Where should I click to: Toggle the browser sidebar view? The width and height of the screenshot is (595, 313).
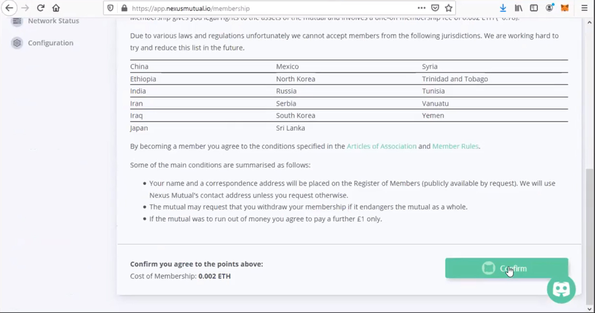pyautogui.click(x=534, y=8)
